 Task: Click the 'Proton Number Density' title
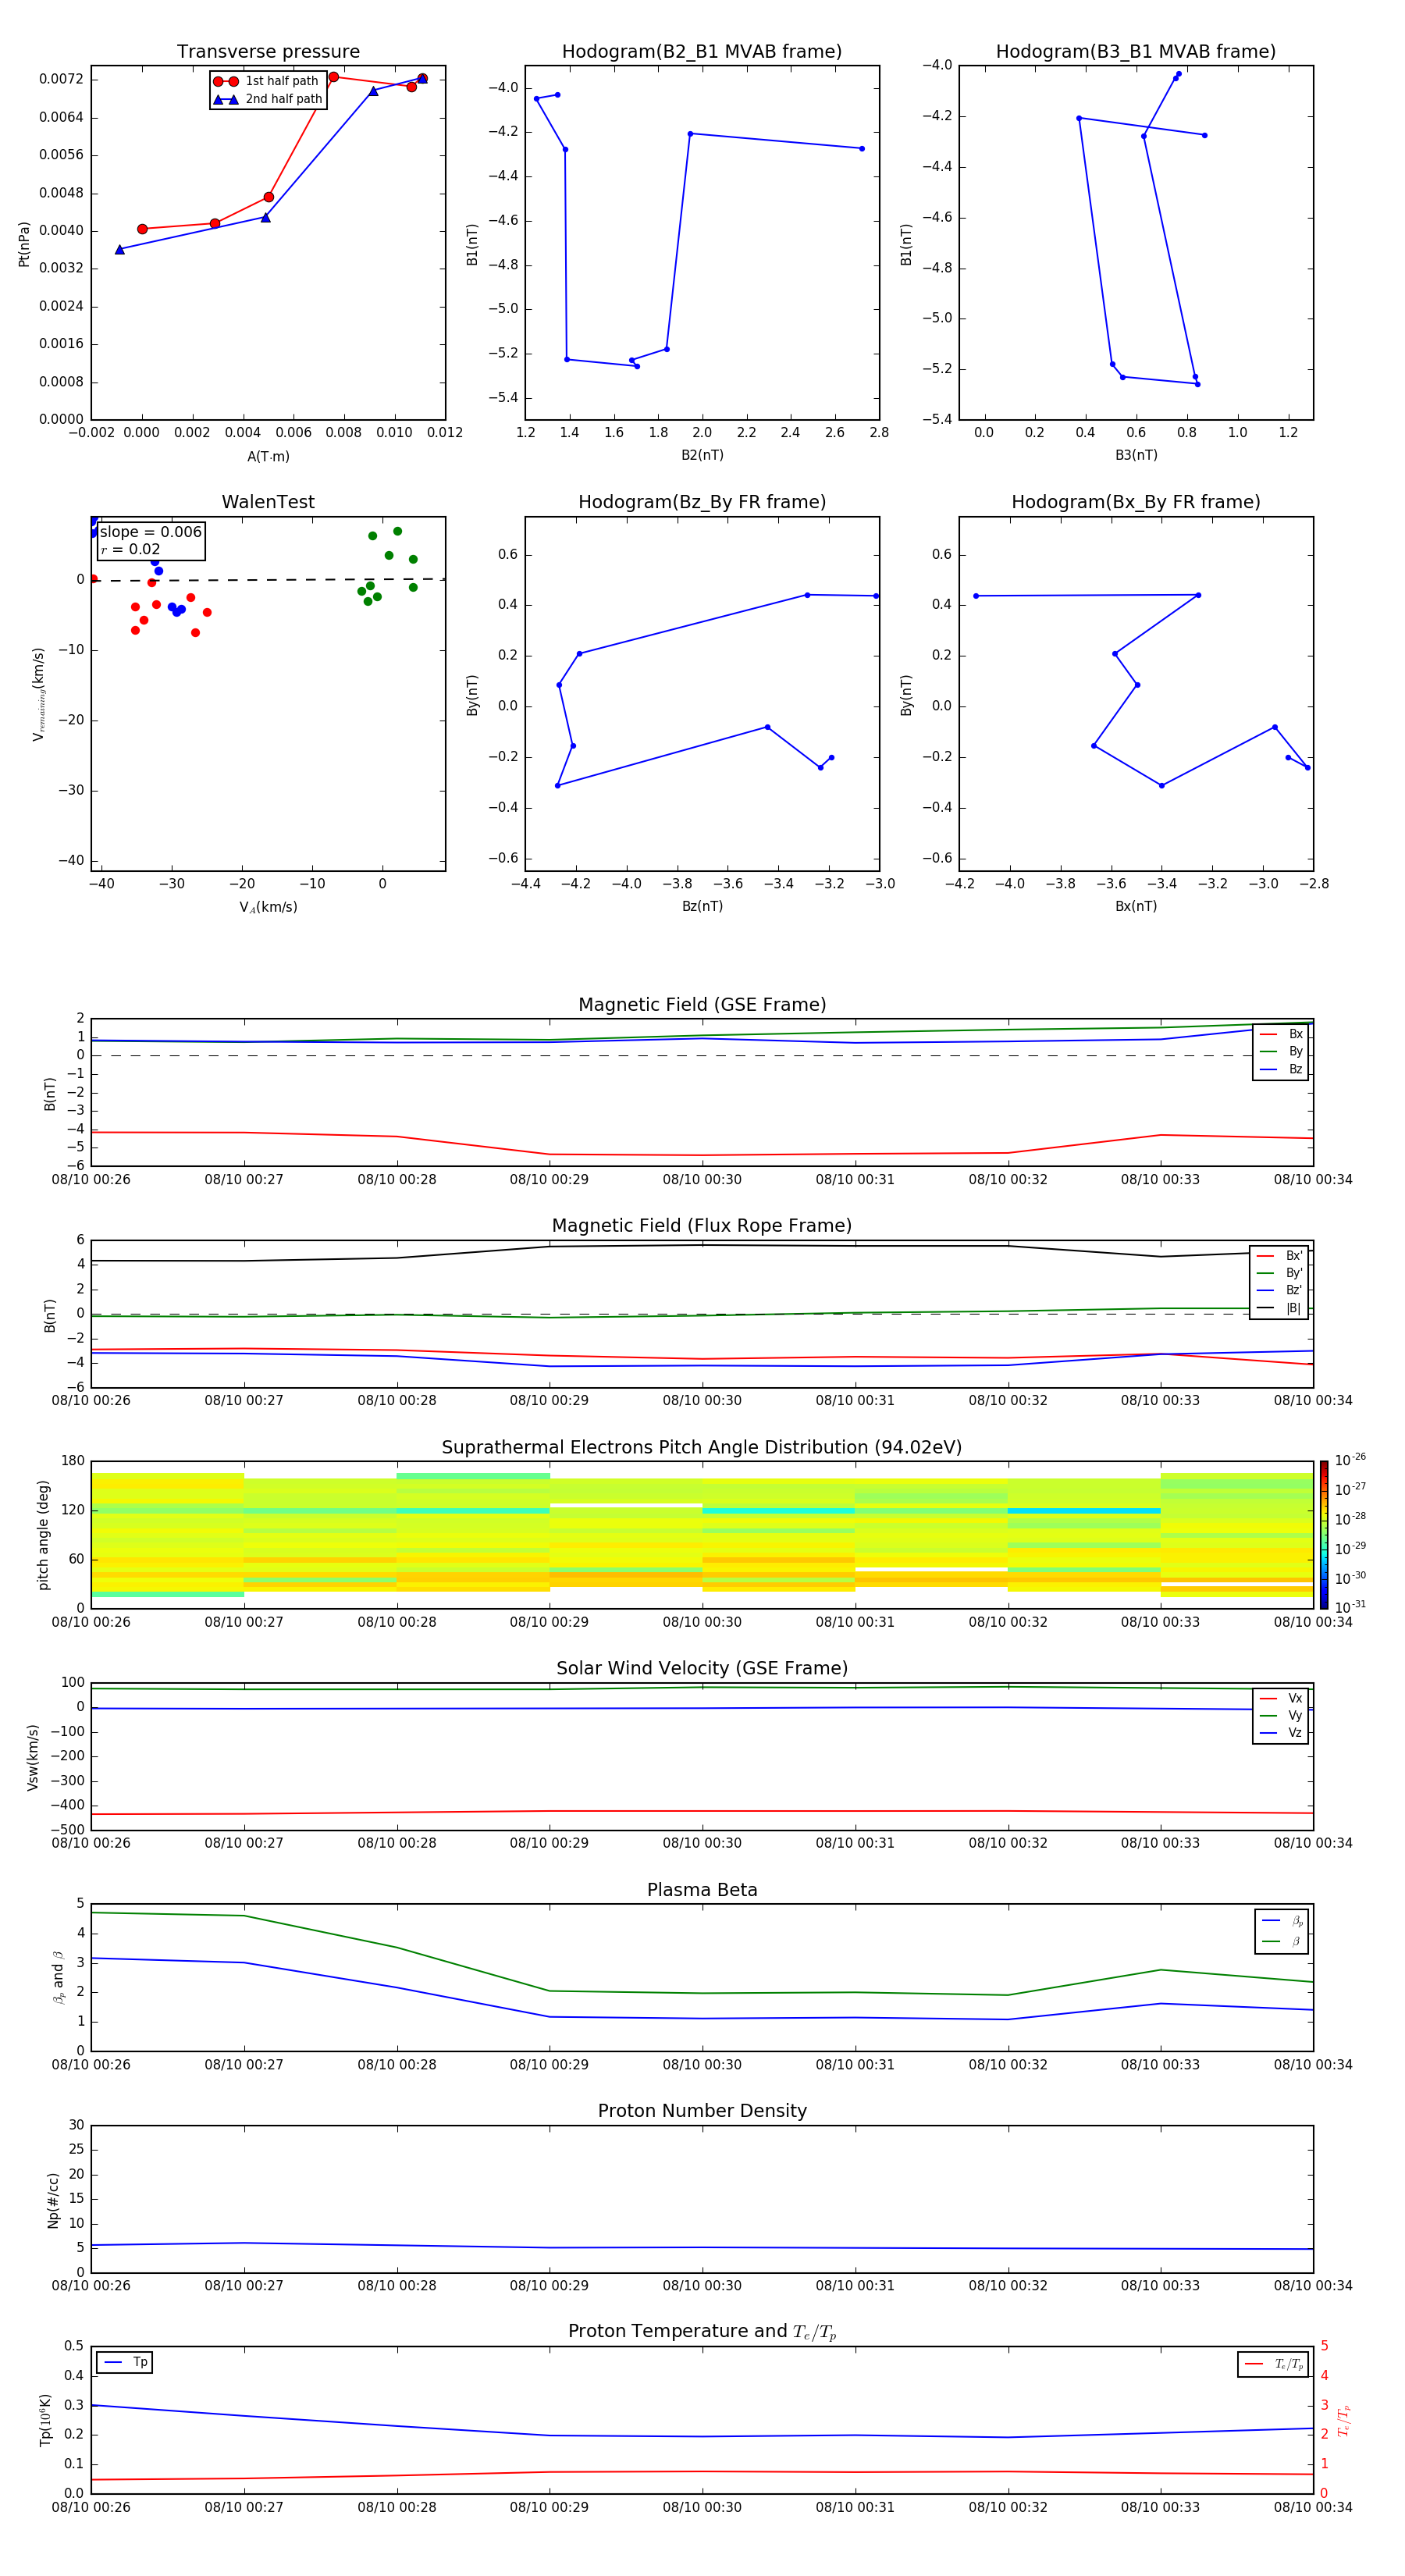tap(702, 2111)
